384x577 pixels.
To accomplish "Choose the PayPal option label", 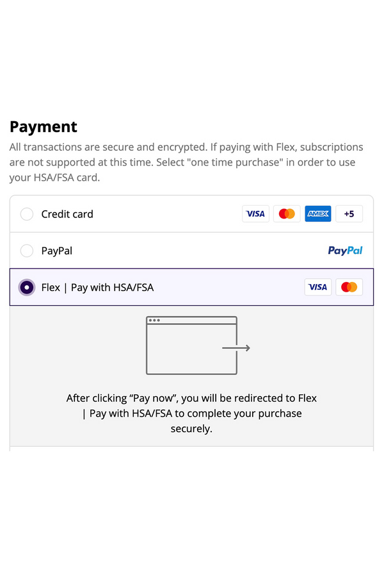I will pos(57,251).
